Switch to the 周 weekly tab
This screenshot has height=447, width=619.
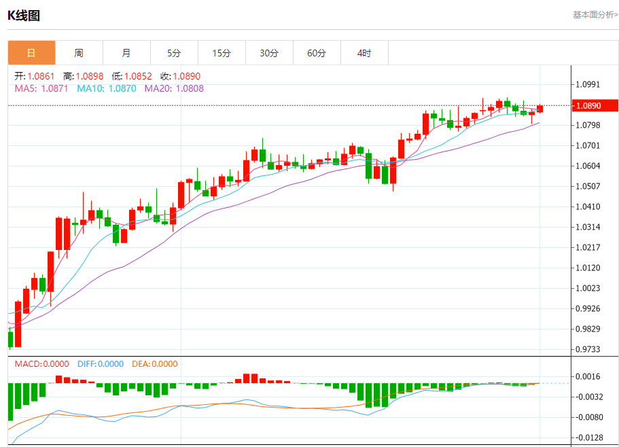79,52
